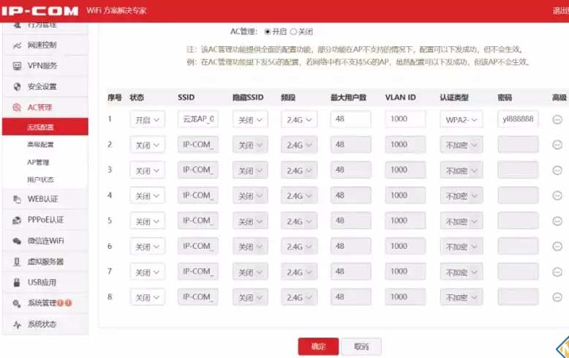The image size is (569, 358).
Task: Click the VLAN ID column header
Action: pos(400,97)
